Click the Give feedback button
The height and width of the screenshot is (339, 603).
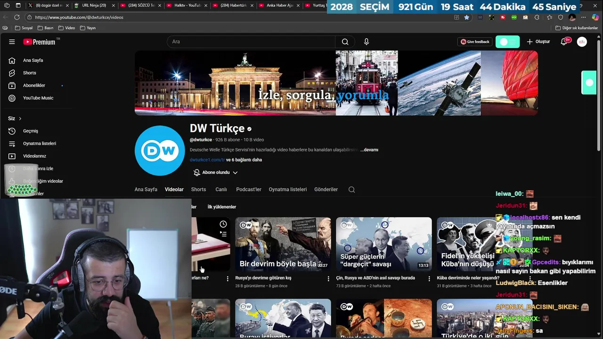pos(475,42)
